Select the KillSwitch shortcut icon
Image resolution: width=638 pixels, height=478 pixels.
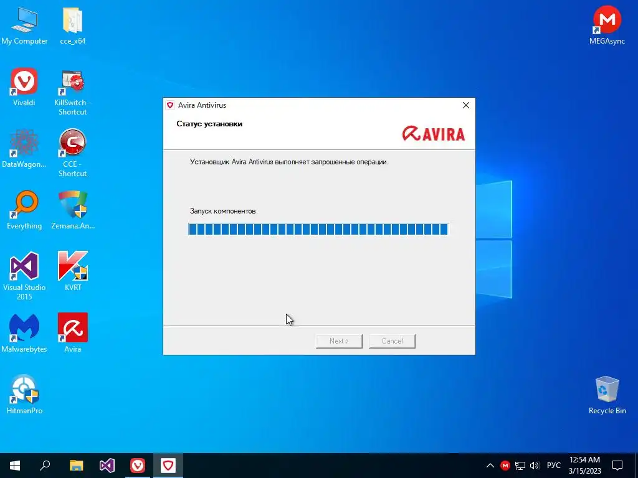(x=72, y=92)
